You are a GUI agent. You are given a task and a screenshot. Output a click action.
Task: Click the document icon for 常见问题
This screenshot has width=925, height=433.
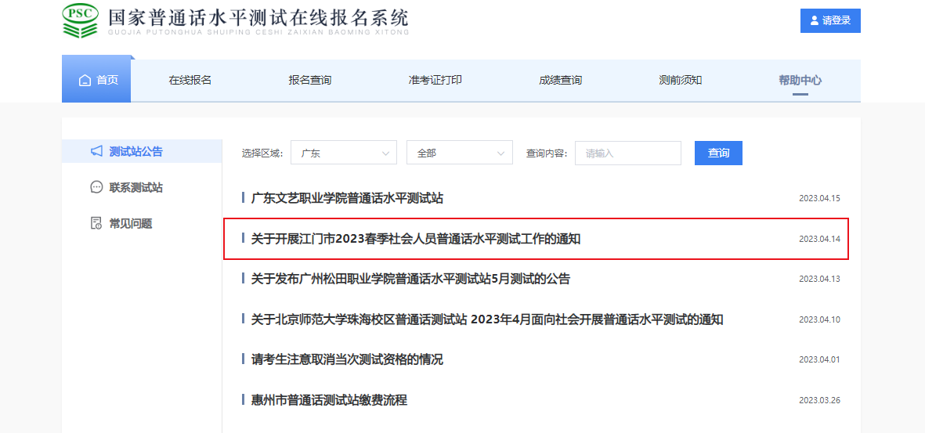(x=96, y=224)
